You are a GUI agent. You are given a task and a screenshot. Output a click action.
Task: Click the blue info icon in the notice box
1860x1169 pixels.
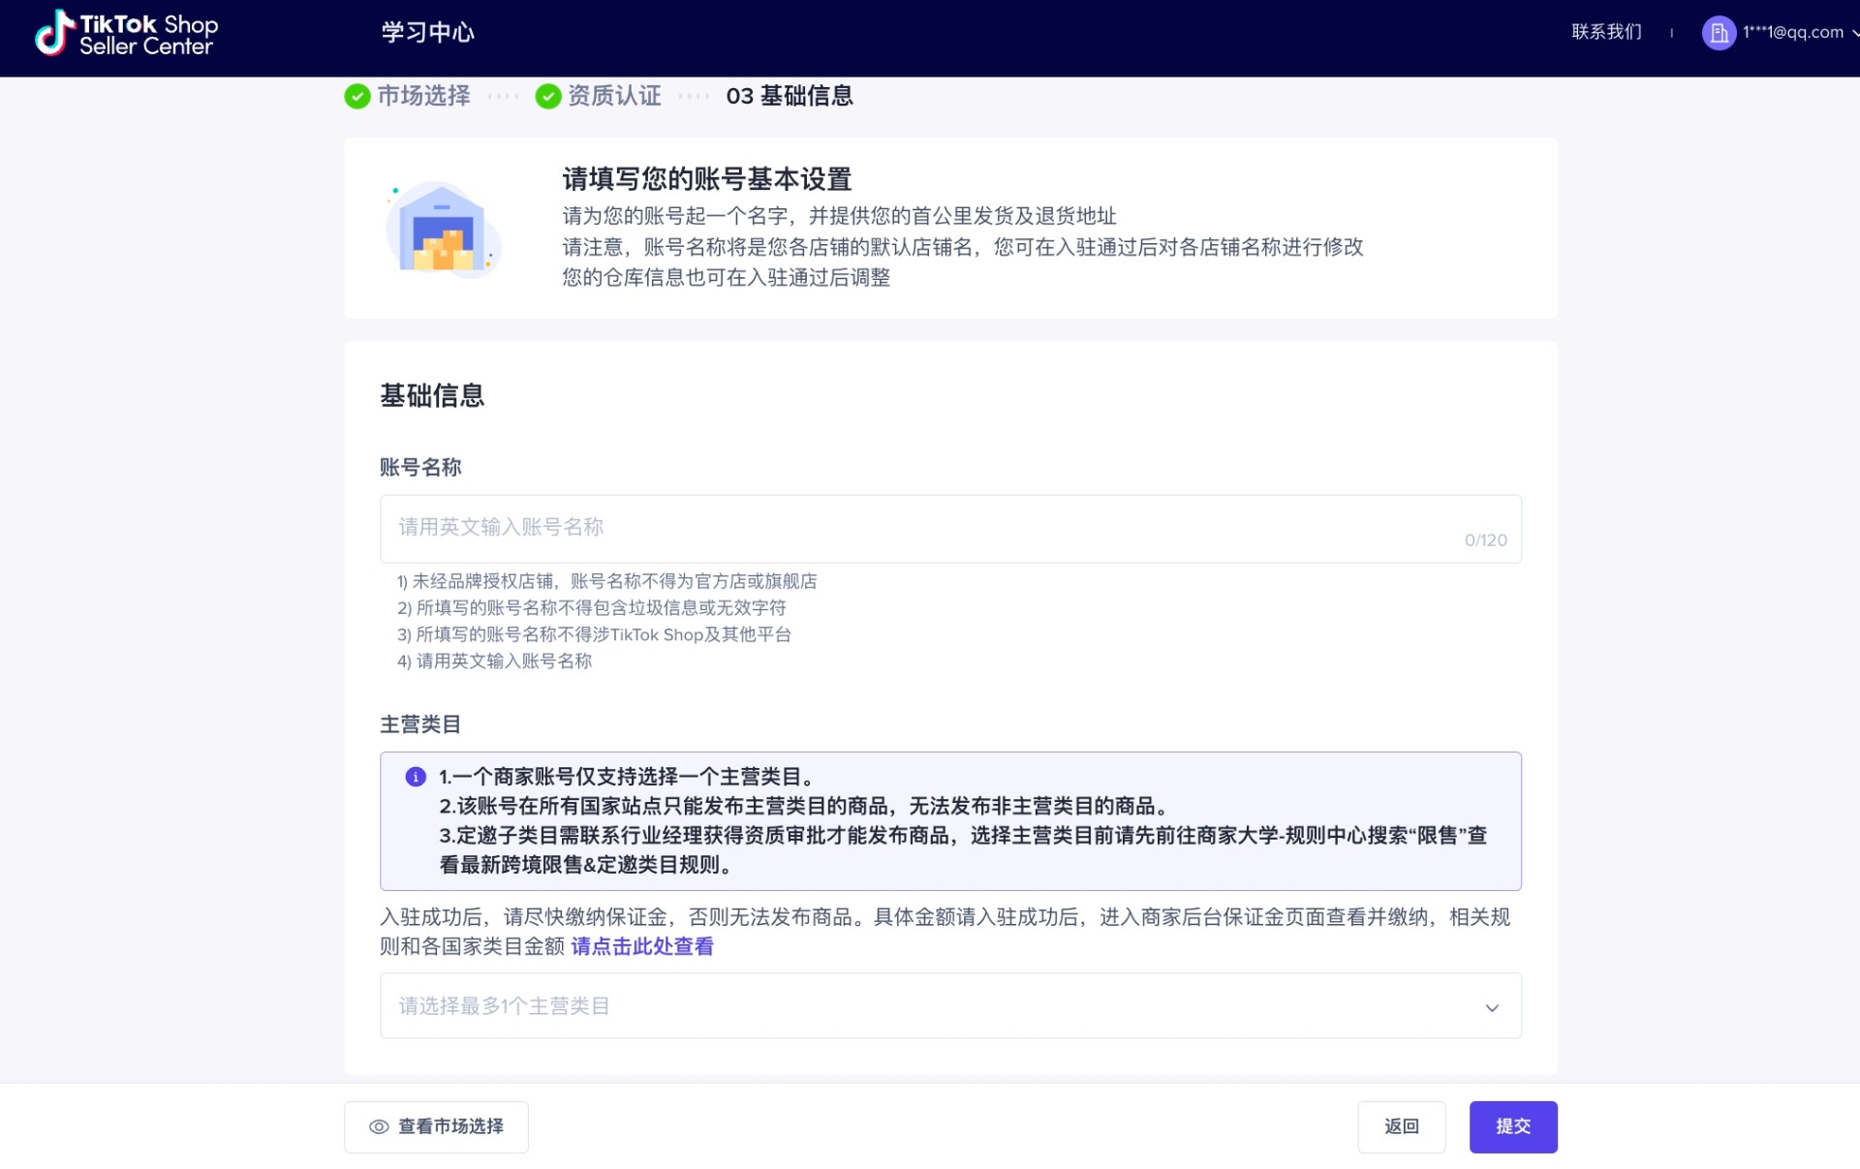pyautogui.click(x=416, y=776)
